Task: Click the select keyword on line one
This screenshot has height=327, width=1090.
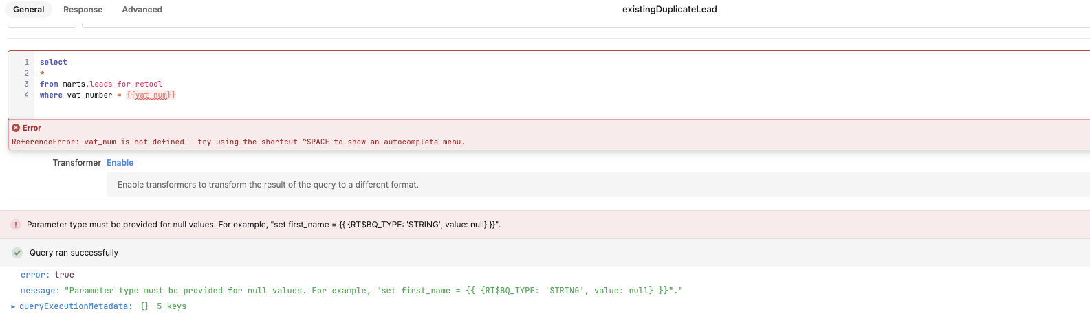Action: [54, 62]
